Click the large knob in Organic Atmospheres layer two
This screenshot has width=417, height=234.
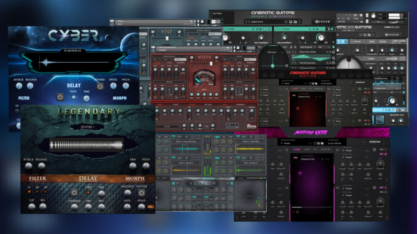click(x=321, y=38)
